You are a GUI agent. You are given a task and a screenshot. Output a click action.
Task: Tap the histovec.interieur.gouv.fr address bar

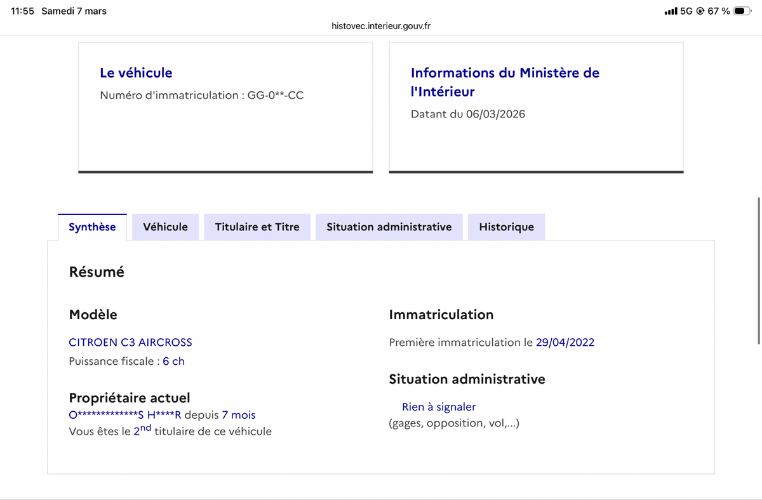[x=381, y=26]
